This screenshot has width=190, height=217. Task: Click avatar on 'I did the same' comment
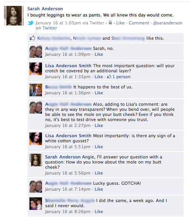36,204
